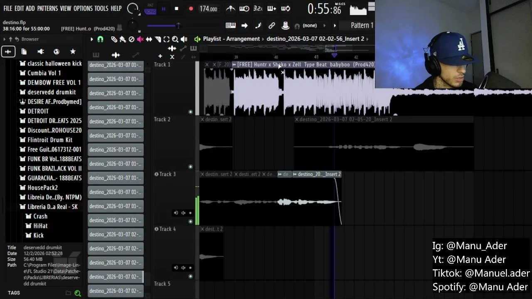Viewport: 532px width, 299px height.
Task: Mute Track 3 via its green dot
Action: tap(190, 221)
